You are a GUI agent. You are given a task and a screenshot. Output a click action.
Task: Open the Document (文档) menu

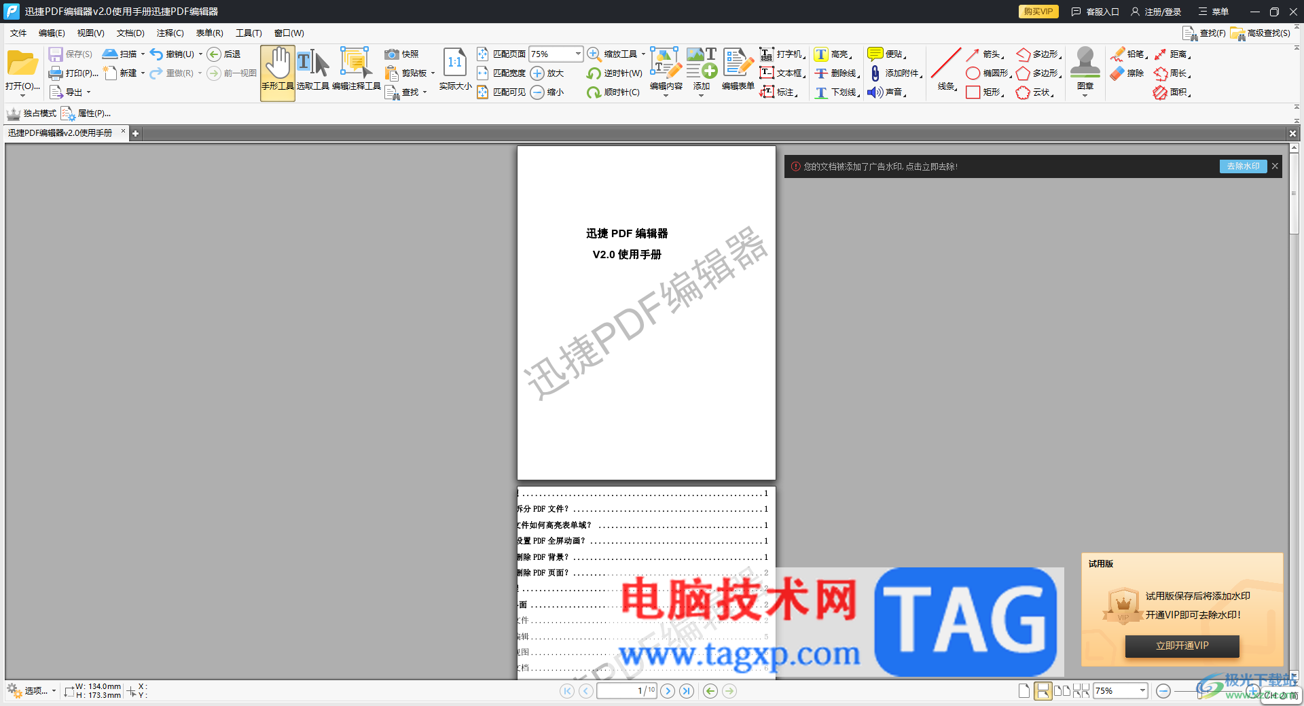(x=130, y=33)
